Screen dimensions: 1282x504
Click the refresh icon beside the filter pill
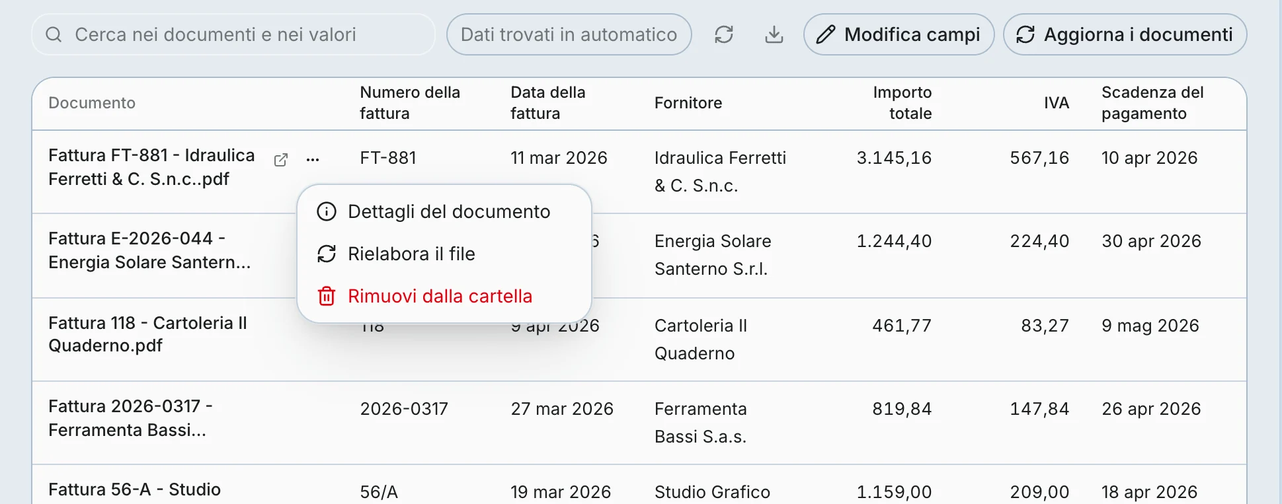[724, 34]
